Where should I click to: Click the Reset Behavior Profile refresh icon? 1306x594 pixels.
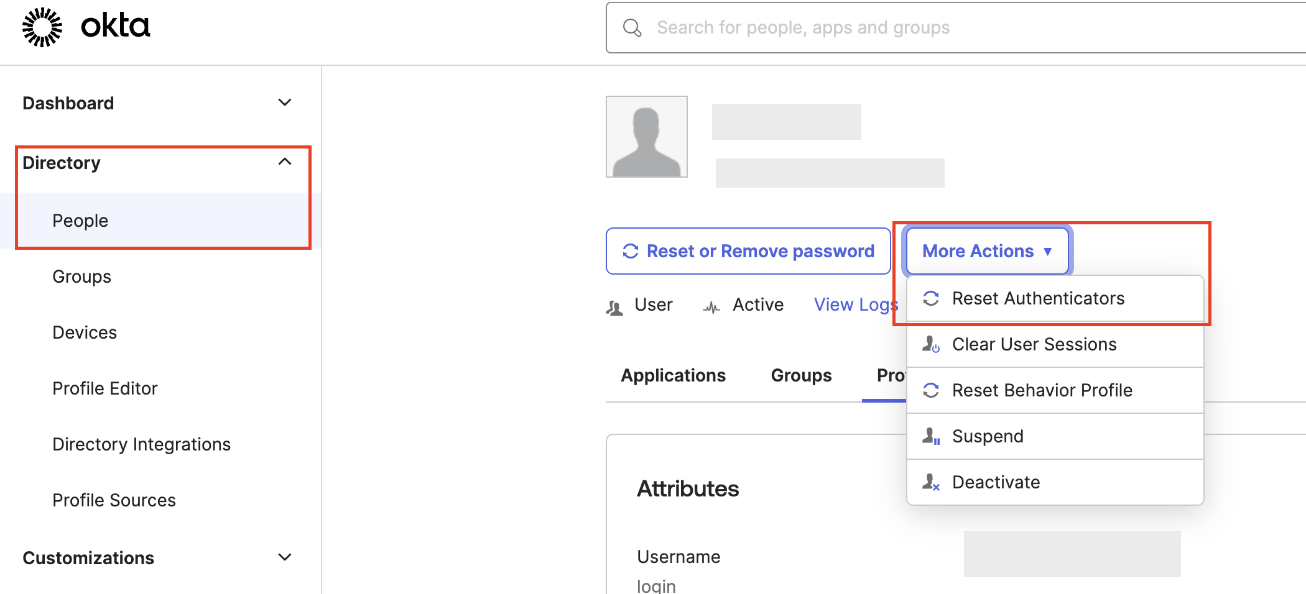(x=931, y=390)
